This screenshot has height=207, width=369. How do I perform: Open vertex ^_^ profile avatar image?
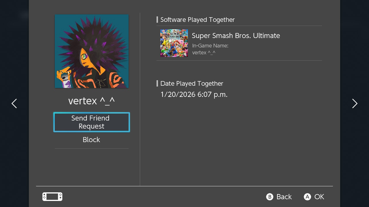(92, 51)
